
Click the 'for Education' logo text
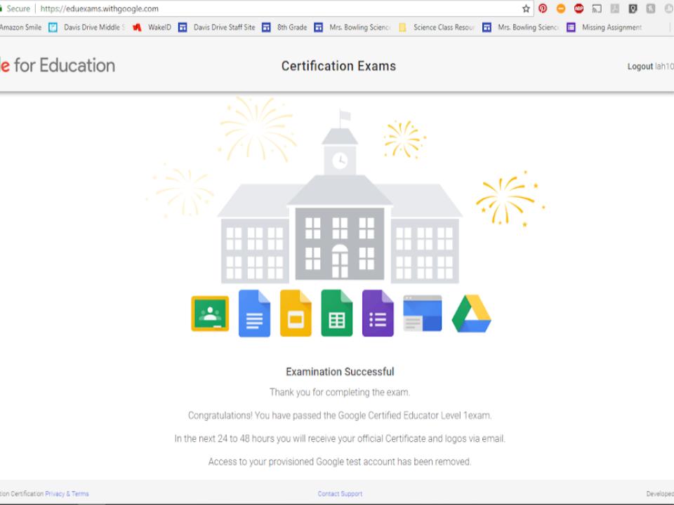coord(65,66)
